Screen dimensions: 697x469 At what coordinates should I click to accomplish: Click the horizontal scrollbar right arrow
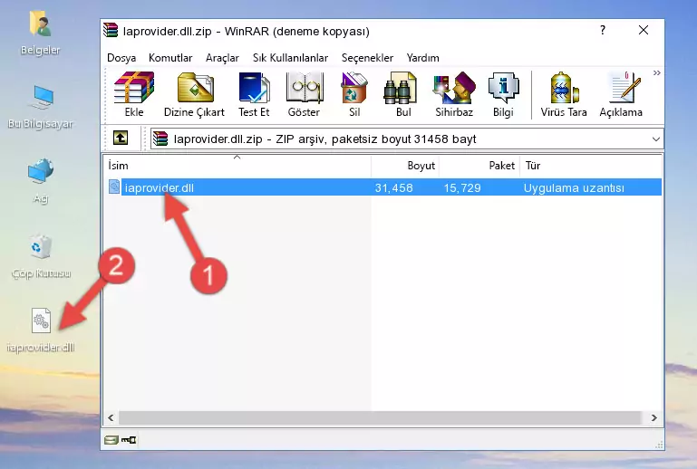[x=653, y=417]
